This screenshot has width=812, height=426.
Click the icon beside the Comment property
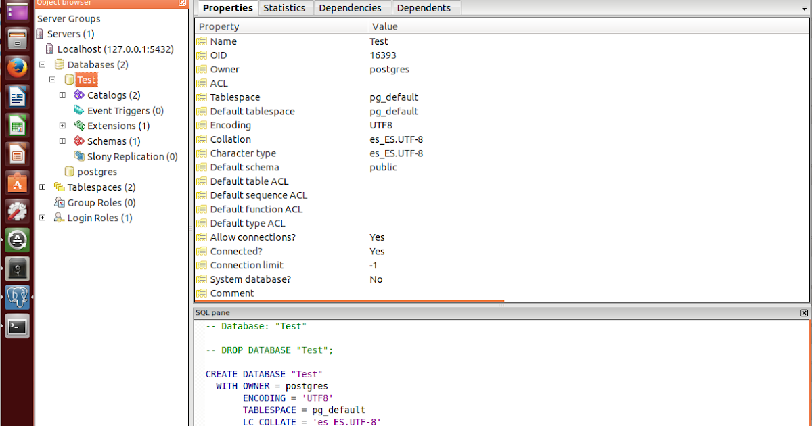[201, 293]
